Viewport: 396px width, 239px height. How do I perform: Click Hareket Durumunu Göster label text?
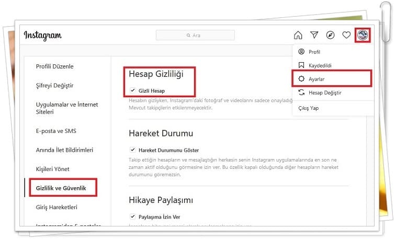coord(168,150)
